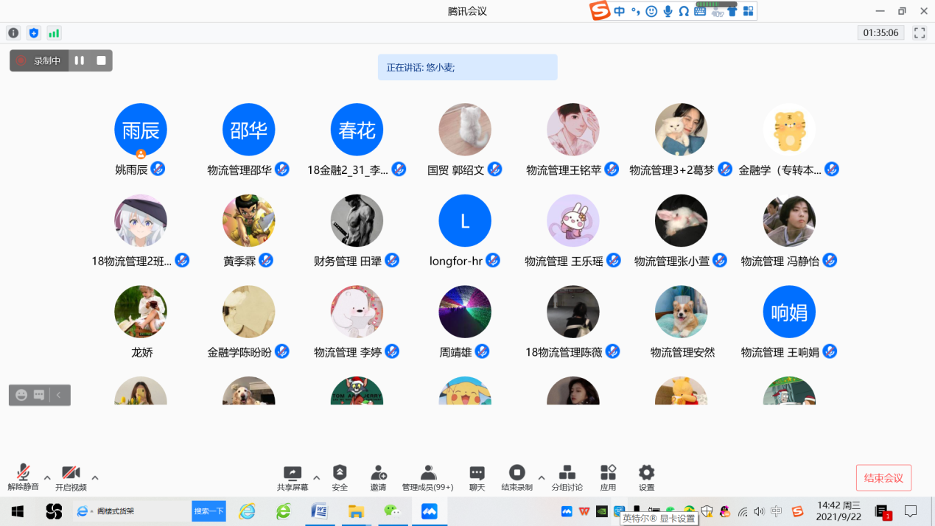Open the 应用 apps icon
Screen dimensions: 935x526
[608, 477]
